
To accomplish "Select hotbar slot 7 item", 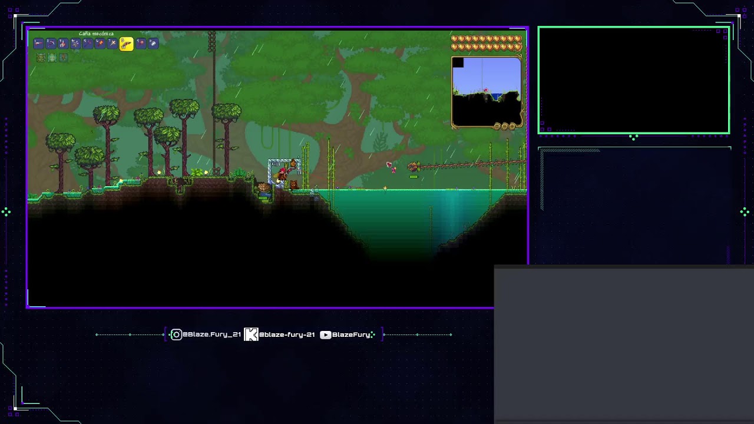I will (112, 43).
